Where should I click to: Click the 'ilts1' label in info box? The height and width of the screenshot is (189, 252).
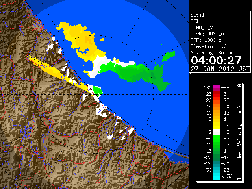[198, 15]
